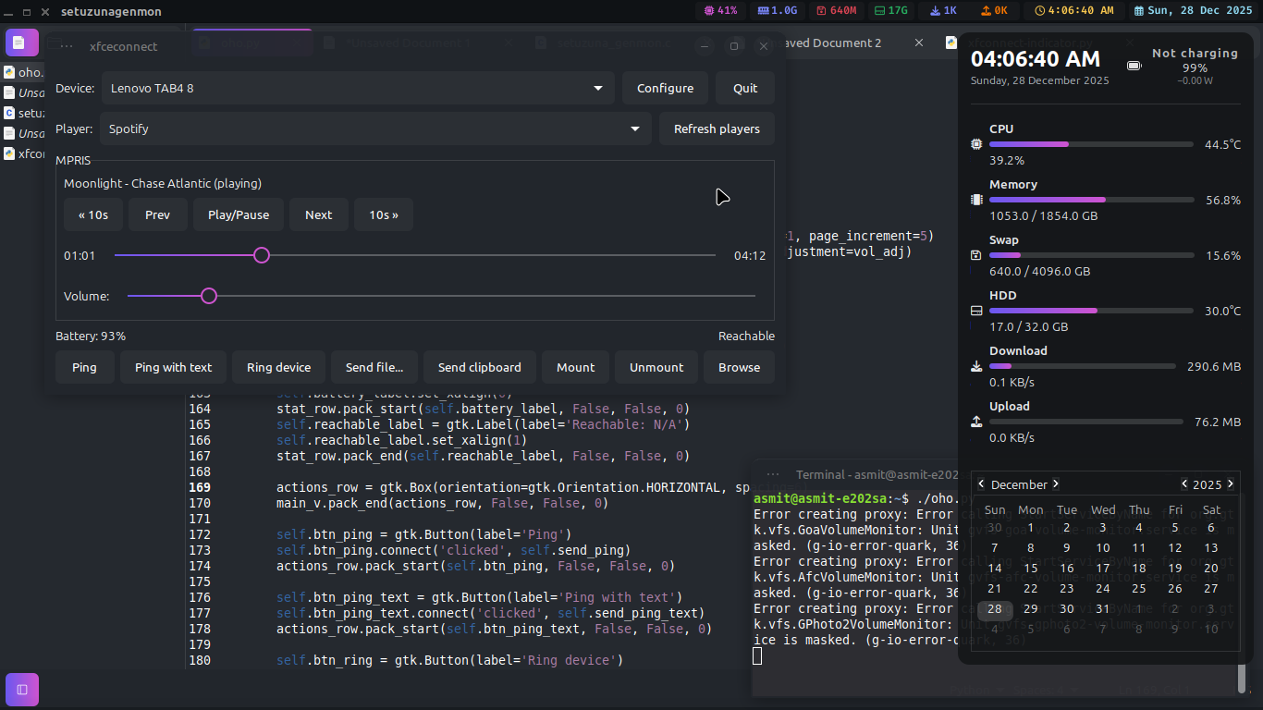Click the Download arrow icon in the monitor panel
The height and width of the screenshot is (710, 1263).
tap(976, 366)
